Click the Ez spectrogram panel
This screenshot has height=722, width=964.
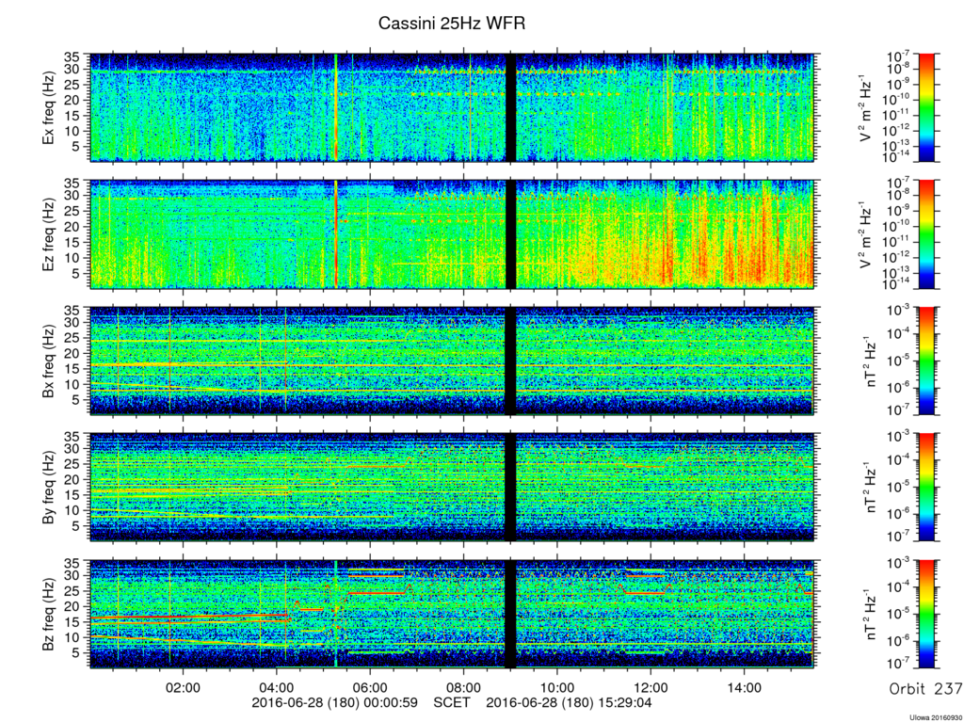(x=452, y=234)
